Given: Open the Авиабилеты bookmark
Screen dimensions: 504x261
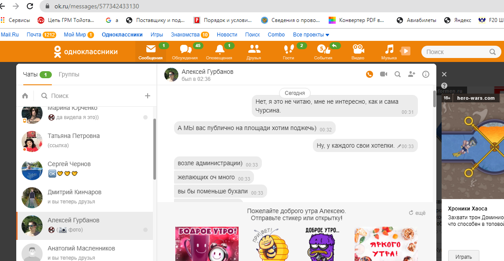Looking at the screenshot, I should (x=416, y=20).
